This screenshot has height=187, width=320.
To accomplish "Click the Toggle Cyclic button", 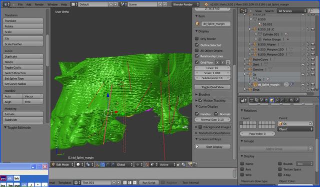I will 23,67.
